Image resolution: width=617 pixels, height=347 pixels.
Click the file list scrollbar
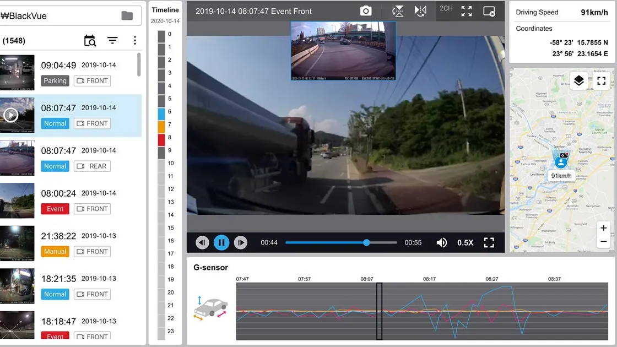coord(138,64)
